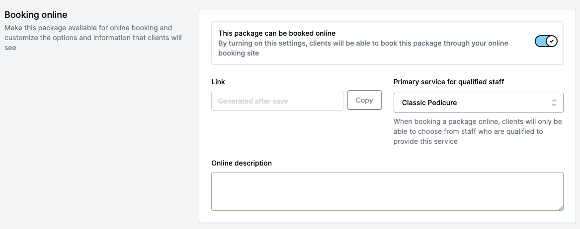The height and width of the screenshot is (229, 580).
Task: Click the Online description label
Action: pyautogui.click(x=242, y=163)
